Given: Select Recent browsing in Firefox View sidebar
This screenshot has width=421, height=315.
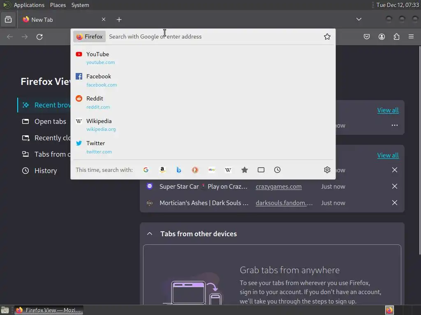Looking at the screenshot, I should pos(44,105).
